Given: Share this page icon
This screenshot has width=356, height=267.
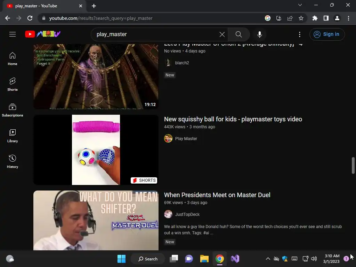Looking at the screenshot, I should (x=290, y=18).
